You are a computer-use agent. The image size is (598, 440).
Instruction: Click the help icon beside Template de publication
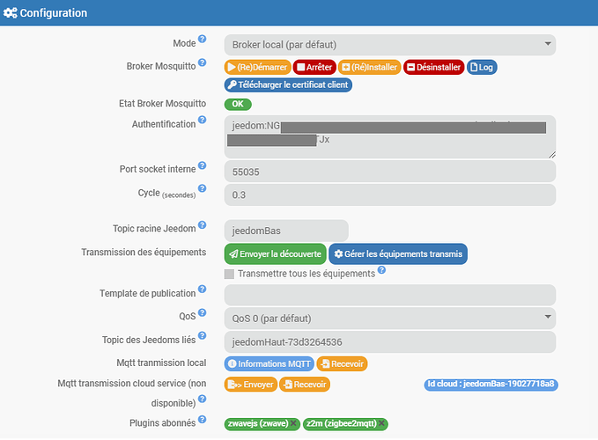(x=203, y=290)
